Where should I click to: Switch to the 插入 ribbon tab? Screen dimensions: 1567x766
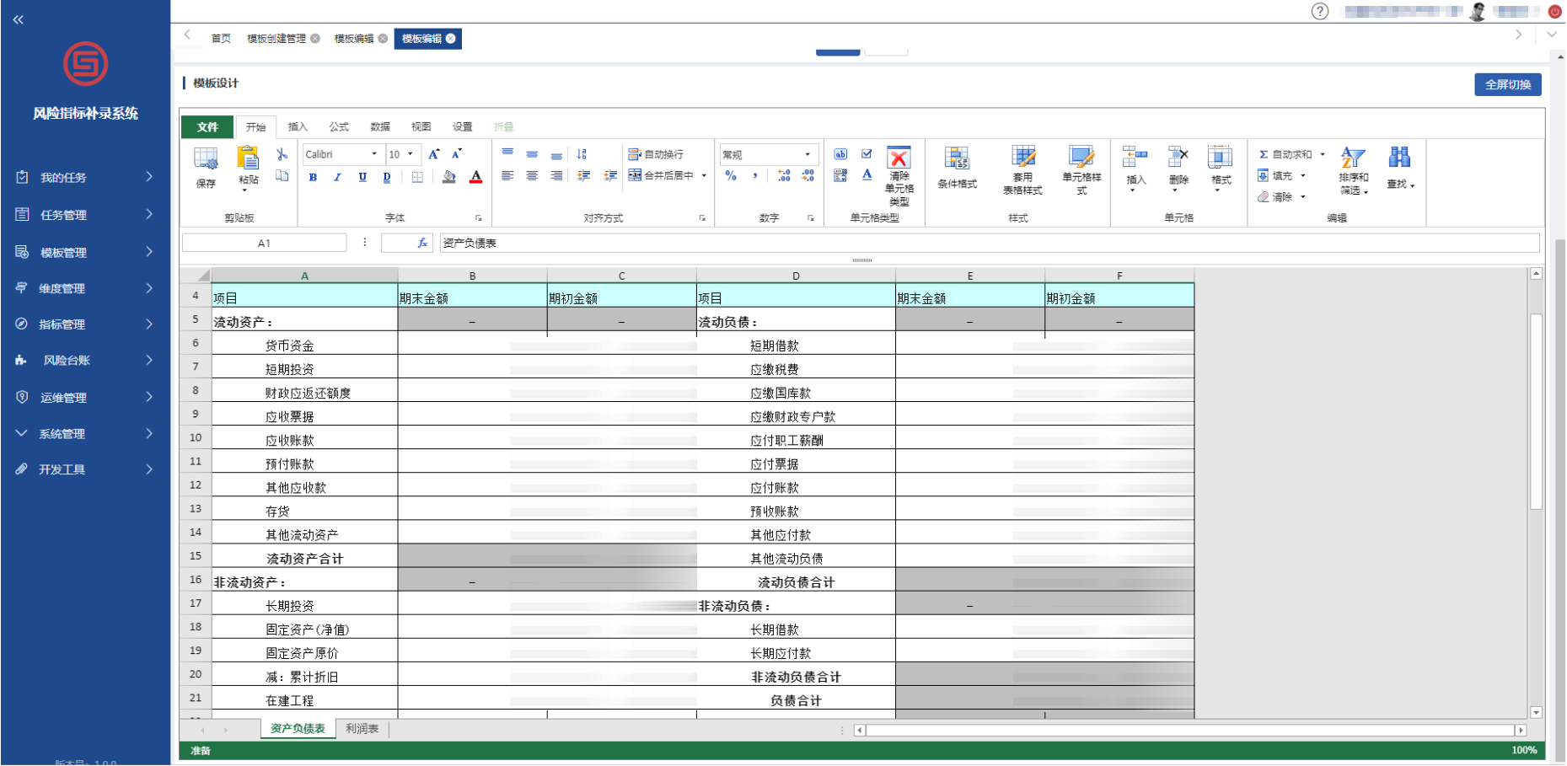298,127
